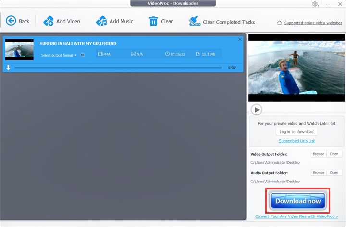Open the Subscribed Urls List link
This screenshot has height=227, width=346.
coord(297,141)
